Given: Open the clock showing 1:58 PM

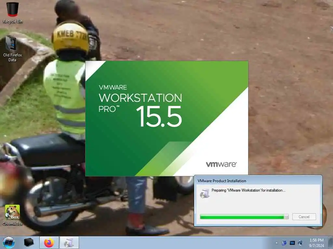Looking at the screenshot, I should [316, 243].
